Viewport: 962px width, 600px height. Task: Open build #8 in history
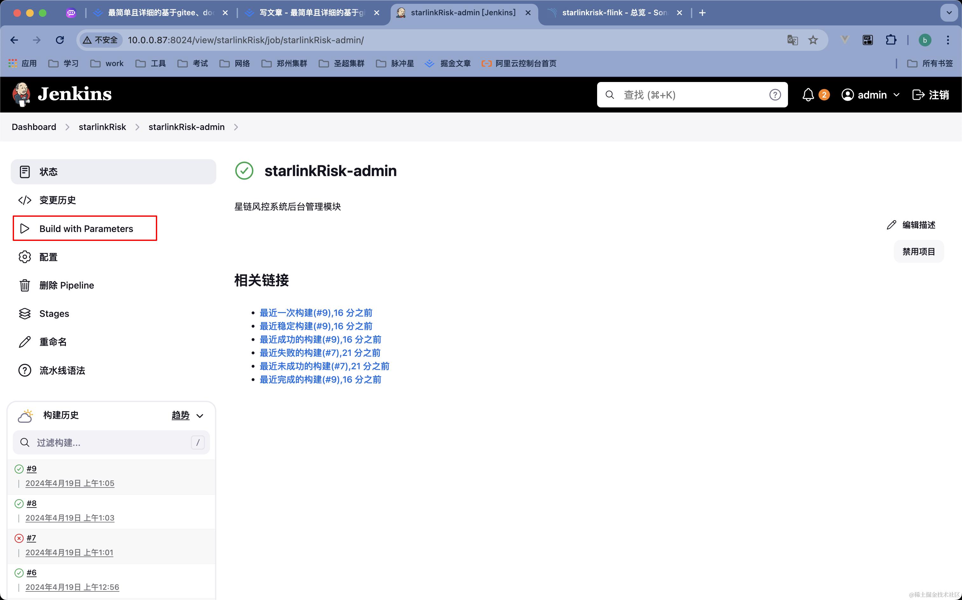pos(31,503)
